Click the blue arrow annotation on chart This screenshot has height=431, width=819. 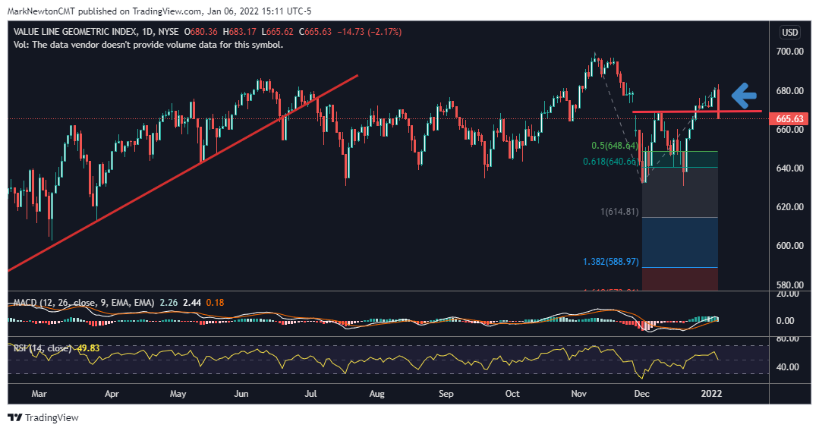point(745,96)
